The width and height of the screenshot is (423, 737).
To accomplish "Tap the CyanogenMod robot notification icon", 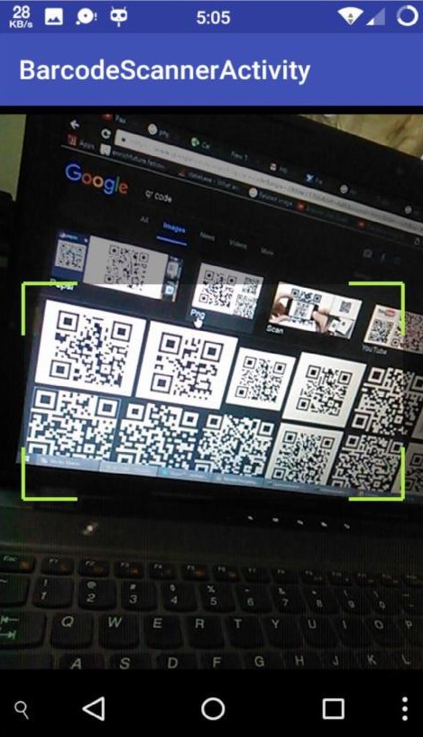I will (118, 17).
